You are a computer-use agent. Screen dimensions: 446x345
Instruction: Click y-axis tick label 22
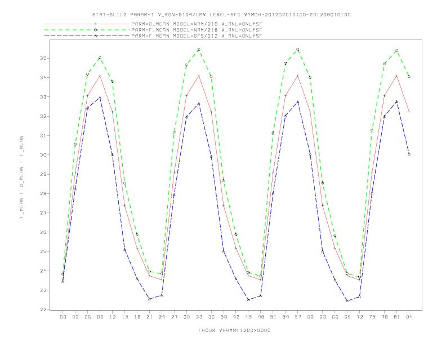tap(43, 309)
